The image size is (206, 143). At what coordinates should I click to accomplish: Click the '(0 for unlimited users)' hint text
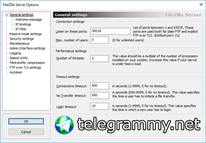point(128,40)
